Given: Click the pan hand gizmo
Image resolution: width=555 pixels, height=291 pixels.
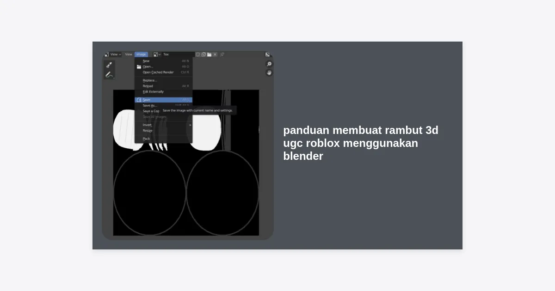Looking at the screenshot, I should 269,73.
